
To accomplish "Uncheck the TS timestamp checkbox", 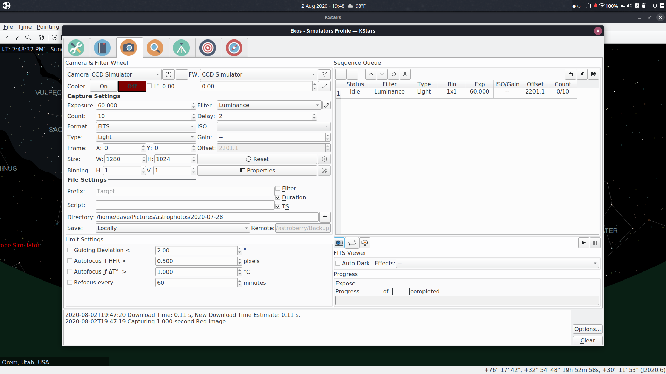I will 278,206.
